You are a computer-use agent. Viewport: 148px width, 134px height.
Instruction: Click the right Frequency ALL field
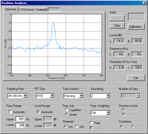click(137, 54)
